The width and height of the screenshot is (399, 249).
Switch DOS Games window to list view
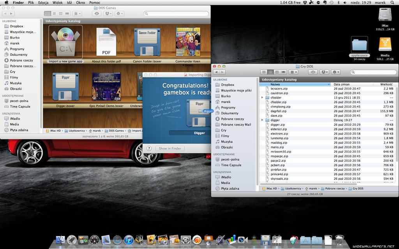[x=54, y=14]
